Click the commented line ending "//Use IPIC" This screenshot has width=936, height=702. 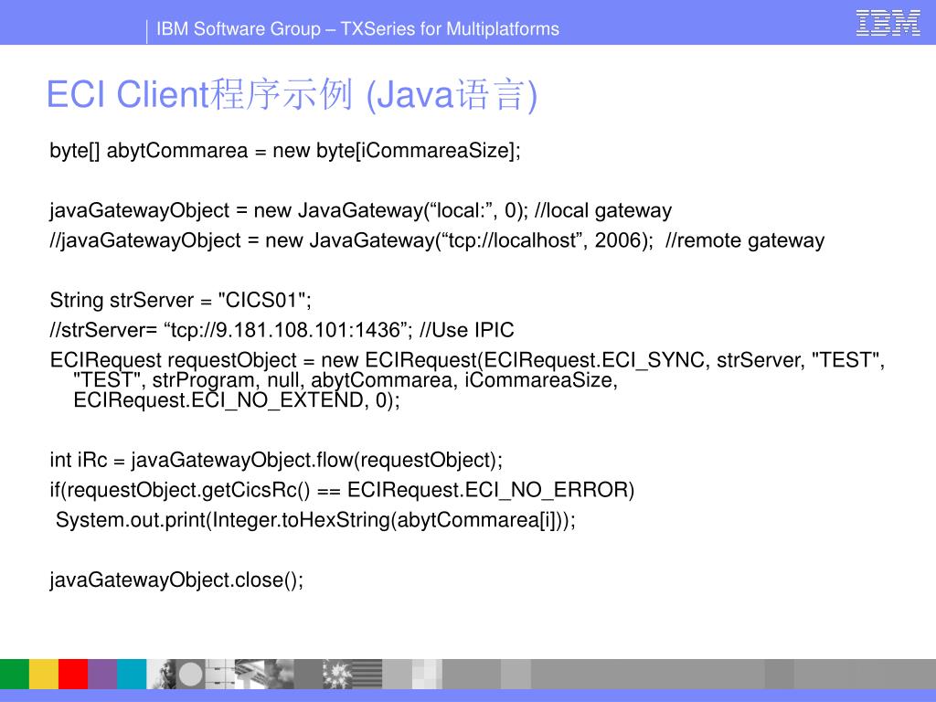[x=282, y=330]
